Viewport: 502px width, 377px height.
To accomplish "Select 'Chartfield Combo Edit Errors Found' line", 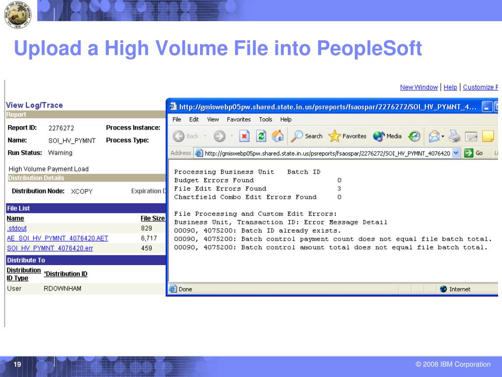I will [258, 197].
